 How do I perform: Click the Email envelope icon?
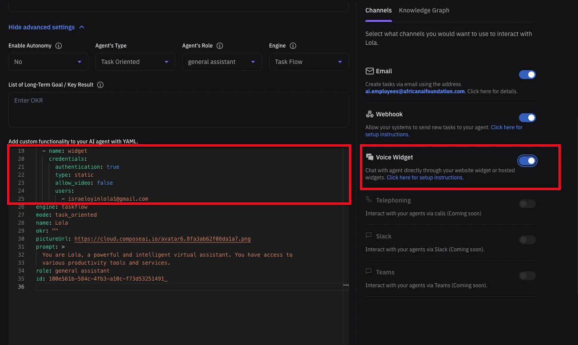point(369,71)
